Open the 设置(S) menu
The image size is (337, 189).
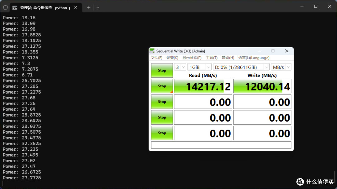172,58
